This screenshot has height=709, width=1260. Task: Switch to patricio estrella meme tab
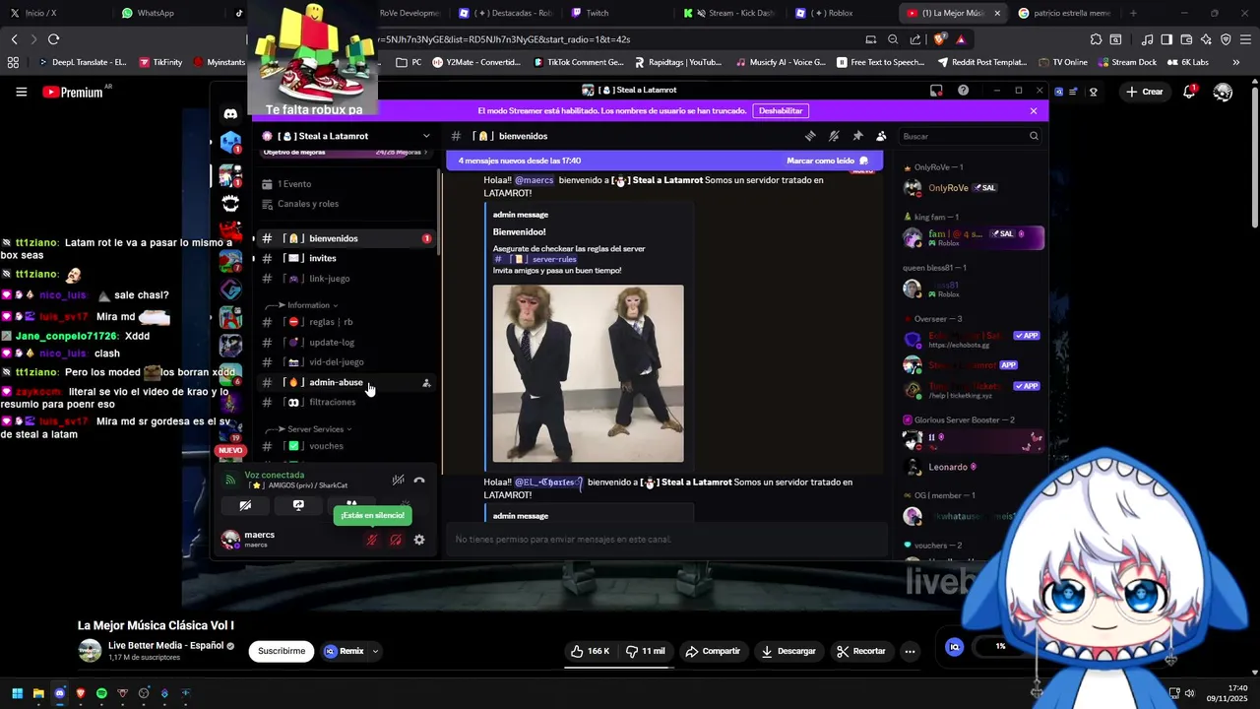tap(1064, 13)
